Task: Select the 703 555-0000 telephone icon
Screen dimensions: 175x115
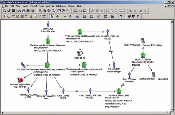Action: point(23,65)
